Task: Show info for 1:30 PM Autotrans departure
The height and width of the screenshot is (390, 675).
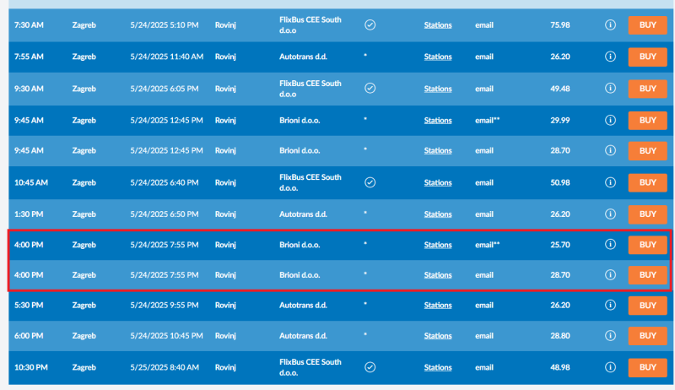Action: click(610, 214)
